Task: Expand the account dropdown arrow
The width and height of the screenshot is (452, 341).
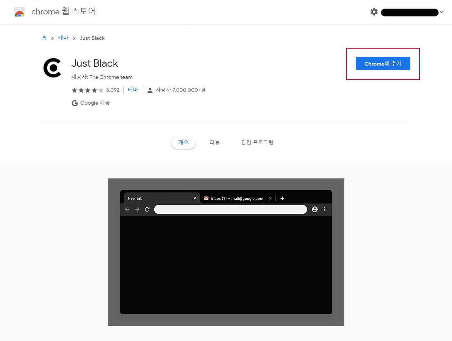Action: 442,12
